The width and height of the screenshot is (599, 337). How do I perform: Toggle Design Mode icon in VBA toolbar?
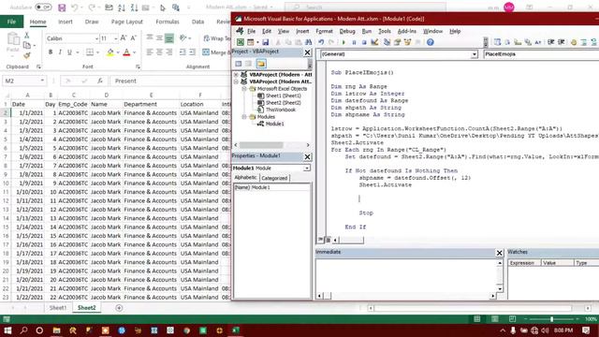(x=374, y=42)
